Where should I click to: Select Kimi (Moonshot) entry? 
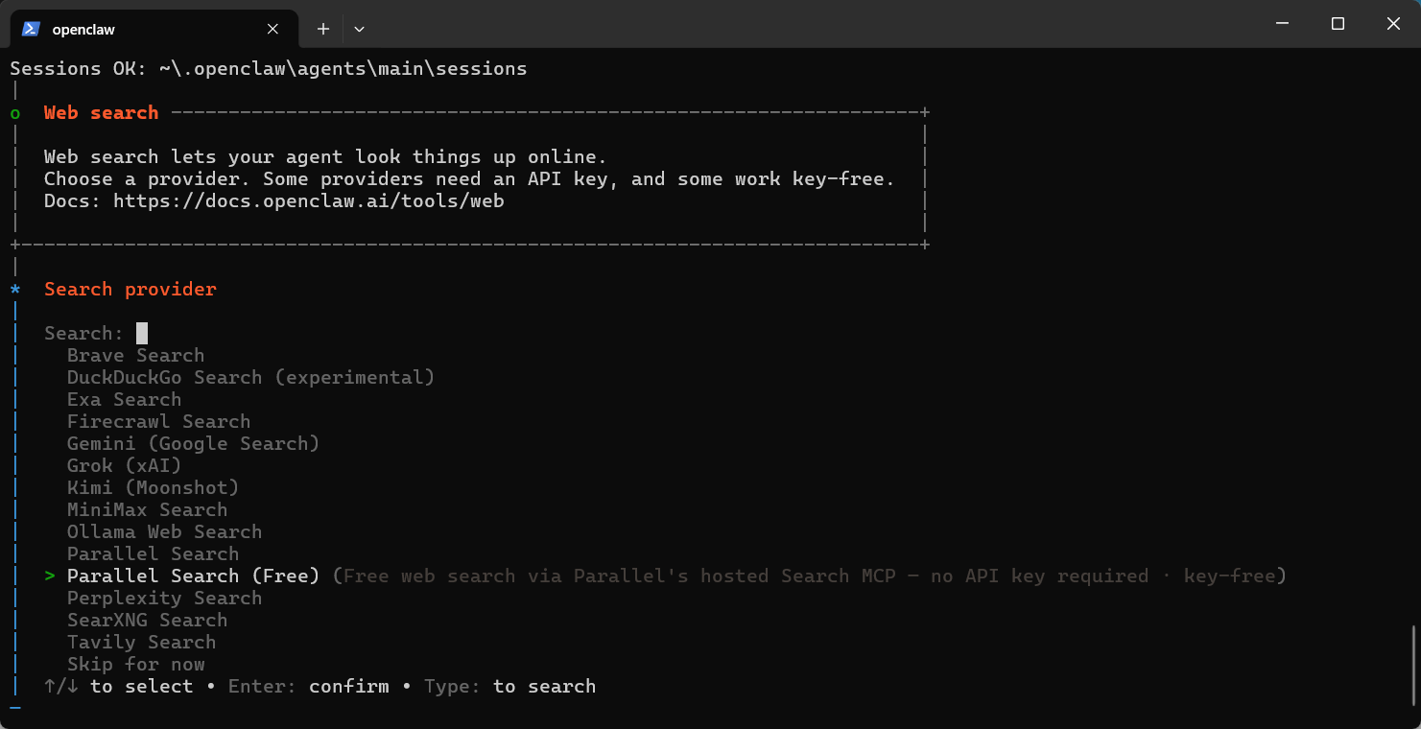(x=153, y=488)
